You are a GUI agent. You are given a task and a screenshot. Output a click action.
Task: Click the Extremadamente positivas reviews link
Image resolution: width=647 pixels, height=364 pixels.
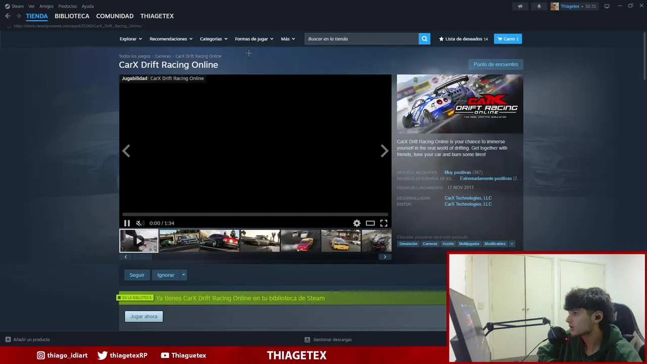pos(486,178)
